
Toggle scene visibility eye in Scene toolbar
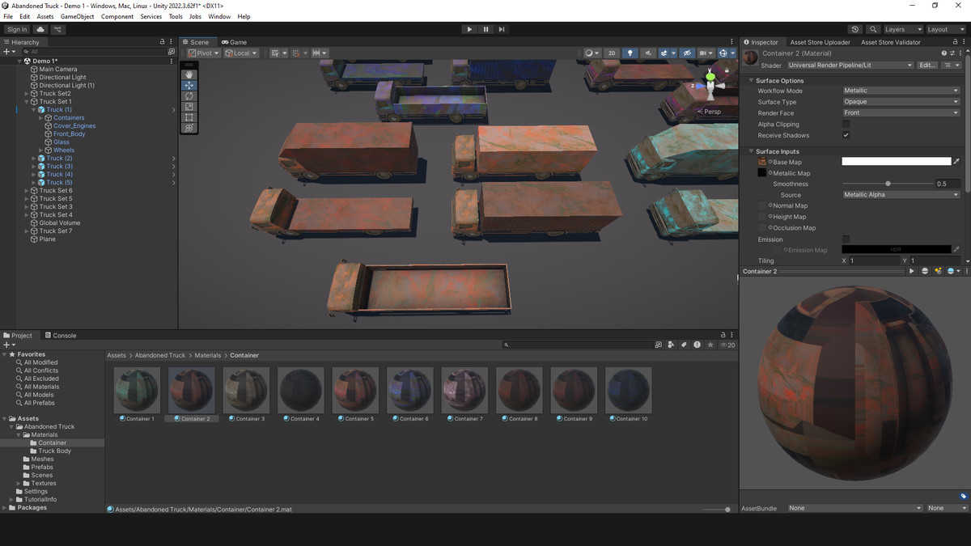(x=687, y=53)
